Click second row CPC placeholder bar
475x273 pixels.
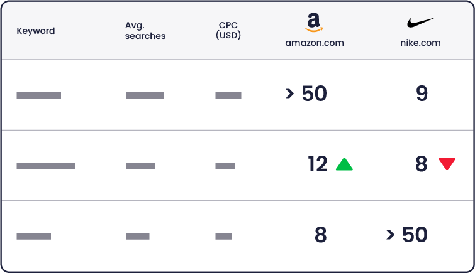pos(225,166)
